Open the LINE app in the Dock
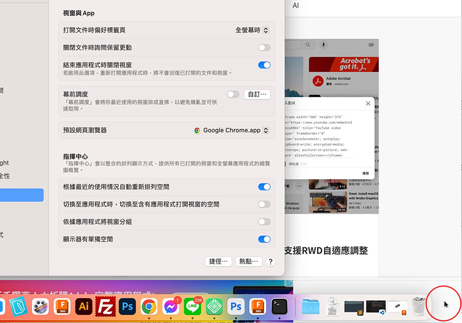462x323 pixels. coord(192,307)
